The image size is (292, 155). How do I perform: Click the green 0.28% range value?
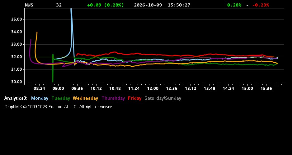[234, 5]
